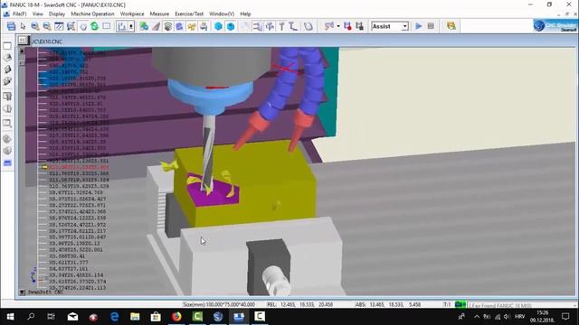Click the third left sidebar icon, a dark block
Viewport: 579px width, 325px height.
7,70
